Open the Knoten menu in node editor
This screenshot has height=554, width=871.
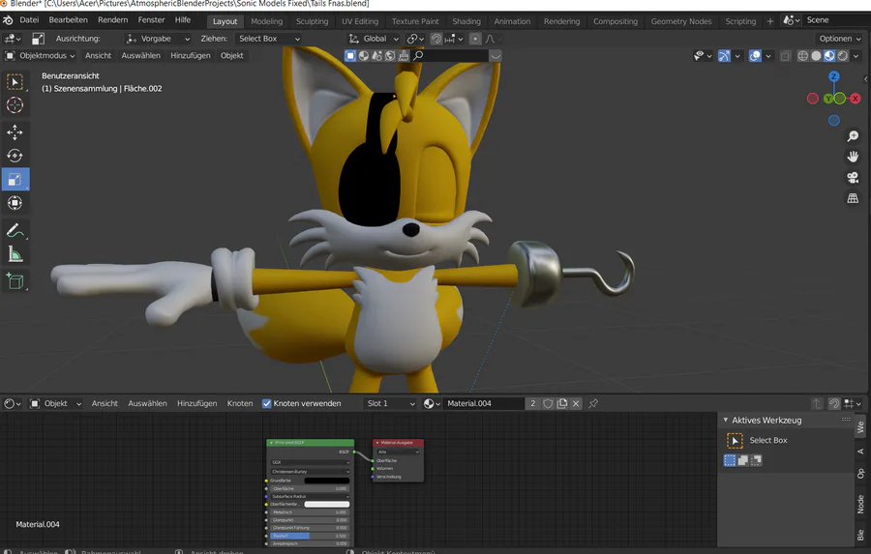(x=240, y=403)
